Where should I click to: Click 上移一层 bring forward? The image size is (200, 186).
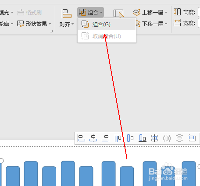[148, 12]
